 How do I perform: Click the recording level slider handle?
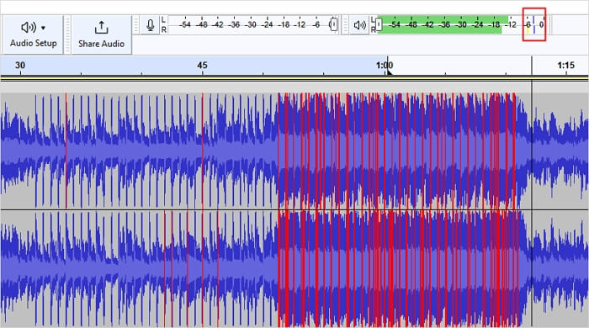click(333, 24)
